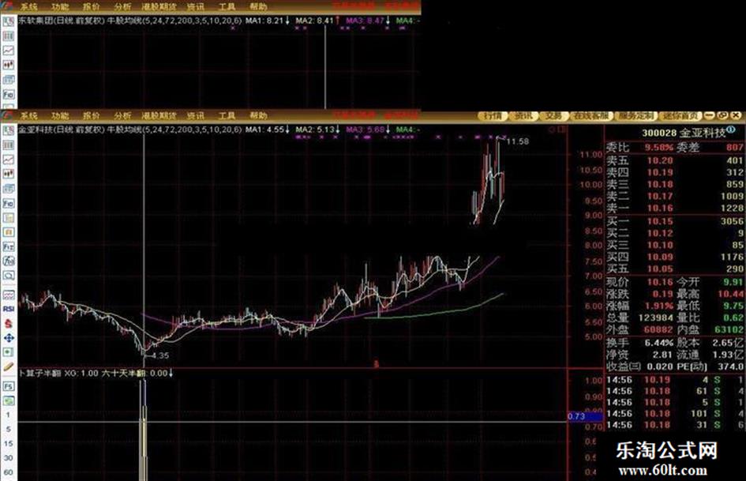Switch to 60-minute period in sidebar
This screenshot has height=481, width=746.
(8, 472)
